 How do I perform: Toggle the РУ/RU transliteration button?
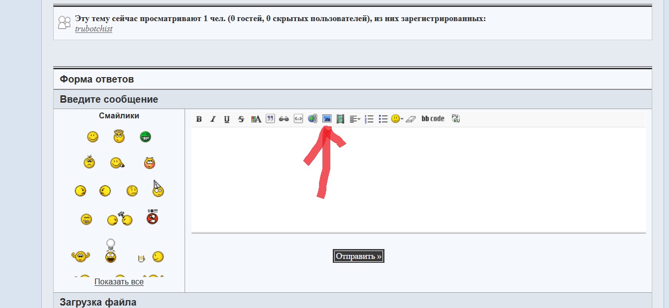456,118
